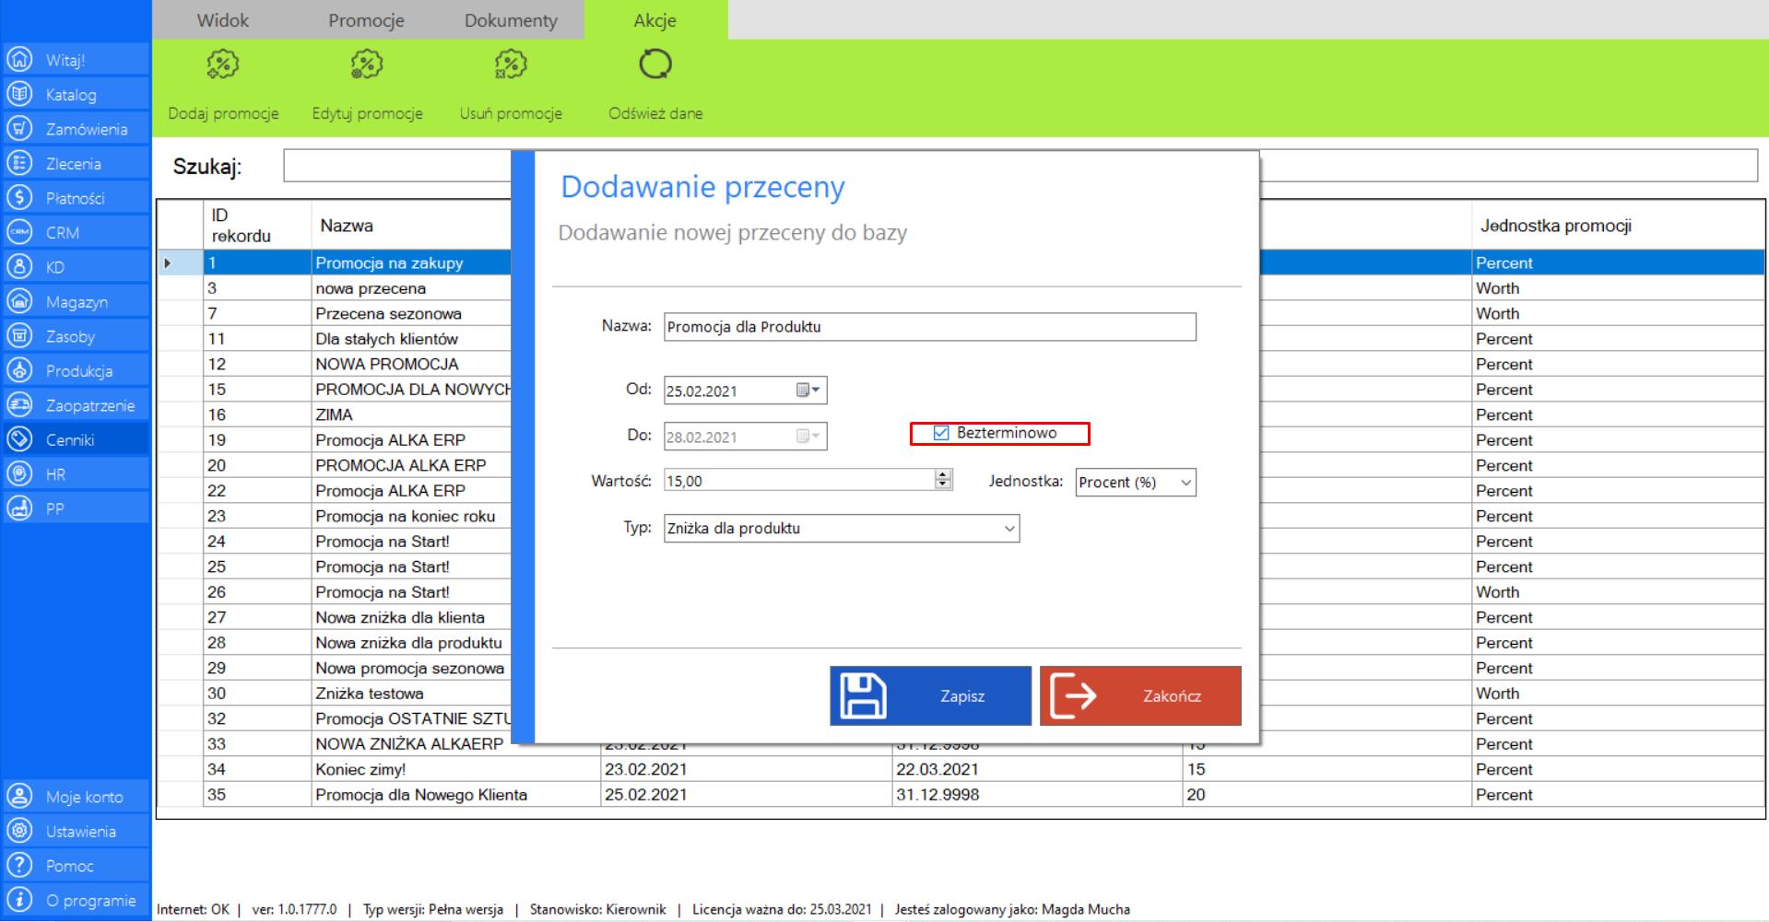Open Katalog from the sidebar

[71, 95]
